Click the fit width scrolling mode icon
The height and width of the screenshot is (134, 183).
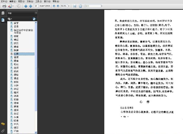coord(75,6)
